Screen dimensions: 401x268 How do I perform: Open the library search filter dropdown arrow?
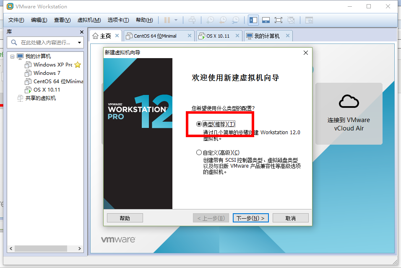tap(80, 43)
